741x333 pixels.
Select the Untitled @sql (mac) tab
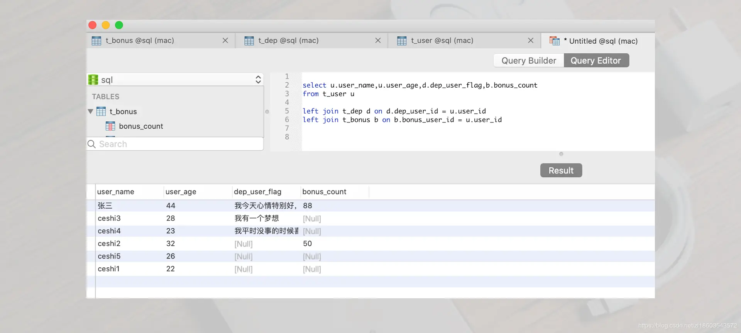click(x=598, y=41)
